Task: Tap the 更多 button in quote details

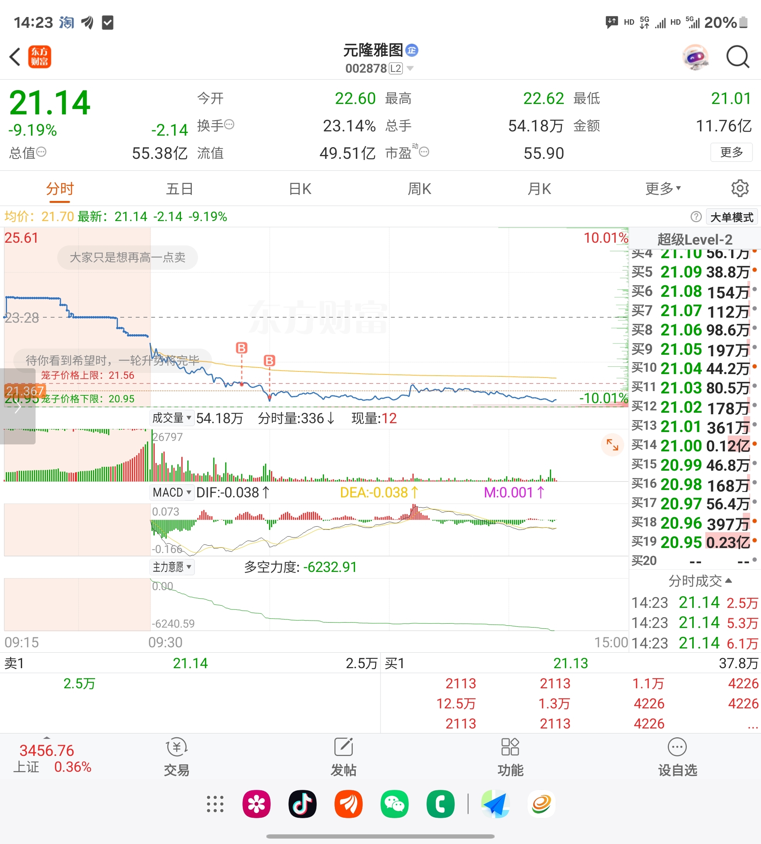Action: pos(731,152)
